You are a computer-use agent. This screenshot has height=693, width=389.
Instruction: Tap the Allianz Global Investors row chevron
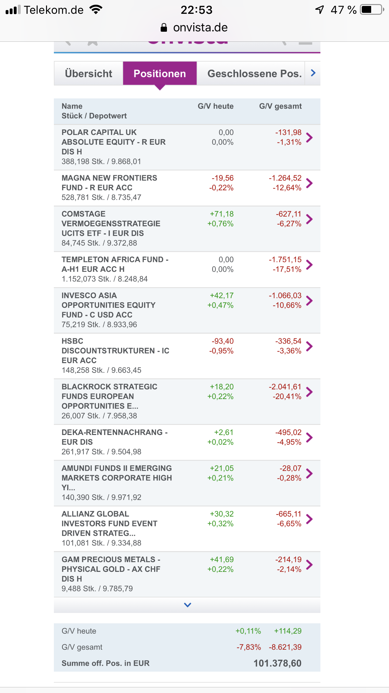[x=309, y=519]
